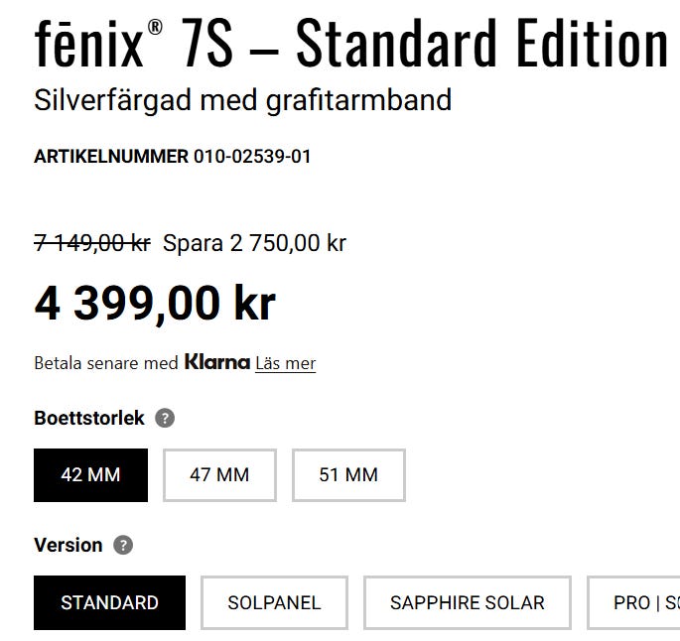This screenshot has width=680, height=641.
Task: Select the 42 MM case size
Action: [90, 475]
